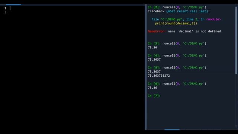This screenshot has height=134, width=238.
Task: Click the 75.3637 output below In [5]
Action: click(154, 71)
